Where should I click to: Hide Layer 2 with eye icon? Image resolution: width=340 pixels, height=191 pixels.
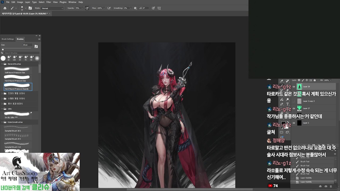(x=294, y=123)
